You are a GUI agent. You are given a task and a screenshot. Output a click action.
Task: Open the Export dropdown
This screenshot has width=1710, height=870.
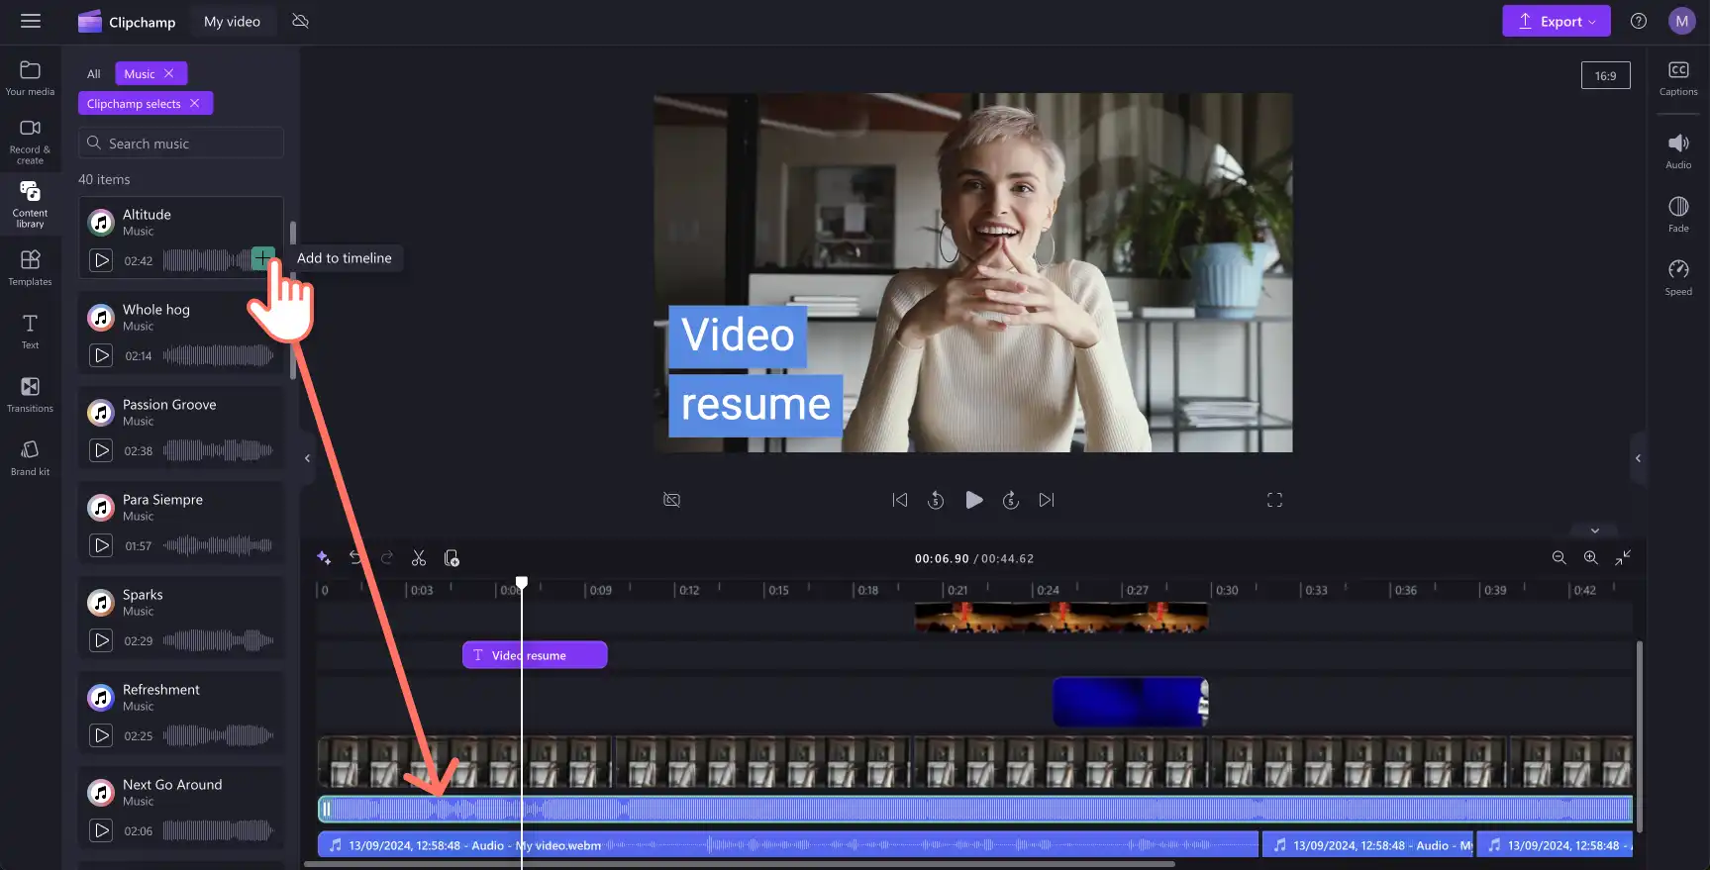point(1556,21)
